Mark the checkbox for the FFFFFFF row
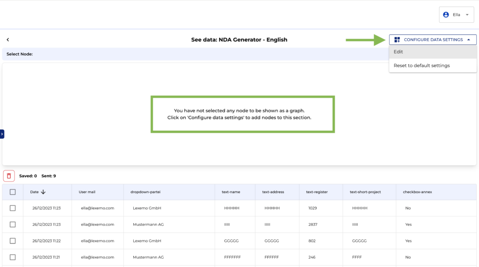 tap(13, 257)
